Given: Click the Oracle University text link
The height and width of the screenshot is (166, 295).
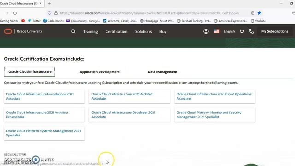Looking at the screenshot, I should pos(29,31).
